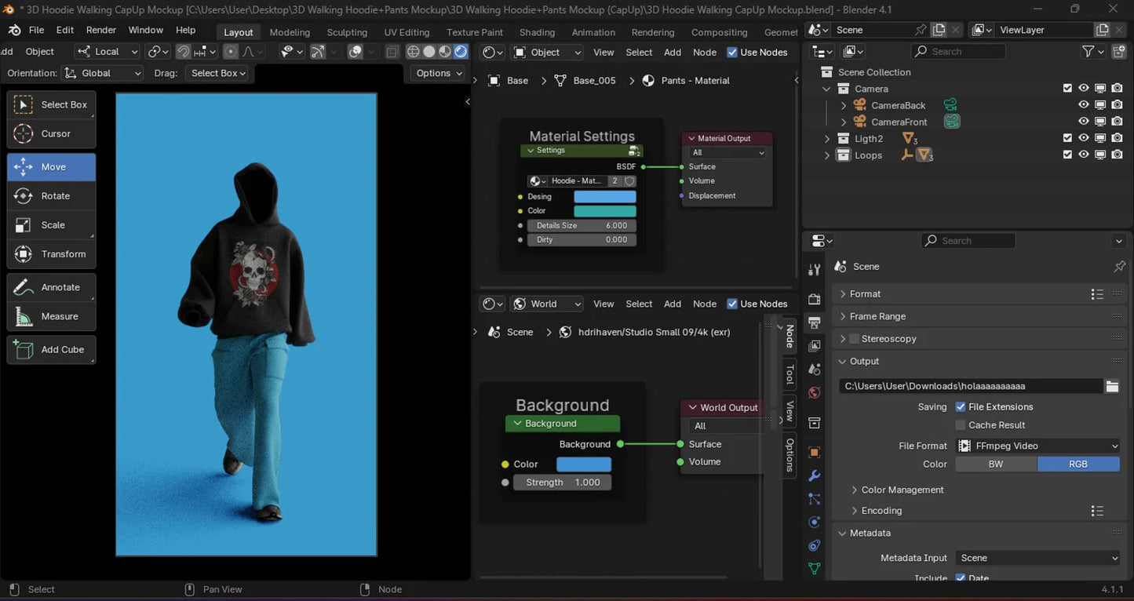Expand the Color Management section
Viewport: 1134px width, 601px height.
[x=902, y=490]
